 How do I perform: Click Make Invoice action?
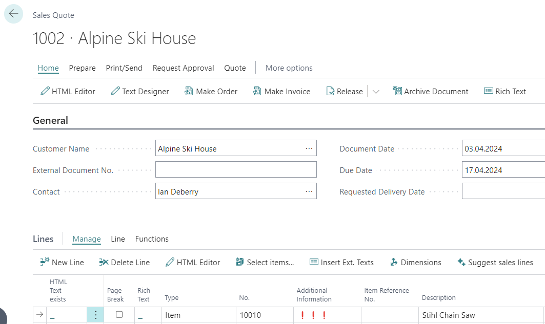click(x=281, y=92)
